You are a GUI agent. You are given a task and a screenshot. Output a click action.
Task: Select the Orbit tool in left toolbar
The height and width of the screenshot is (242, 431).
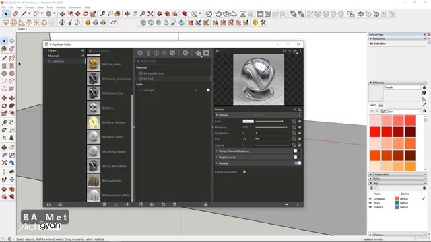(4, 147)
